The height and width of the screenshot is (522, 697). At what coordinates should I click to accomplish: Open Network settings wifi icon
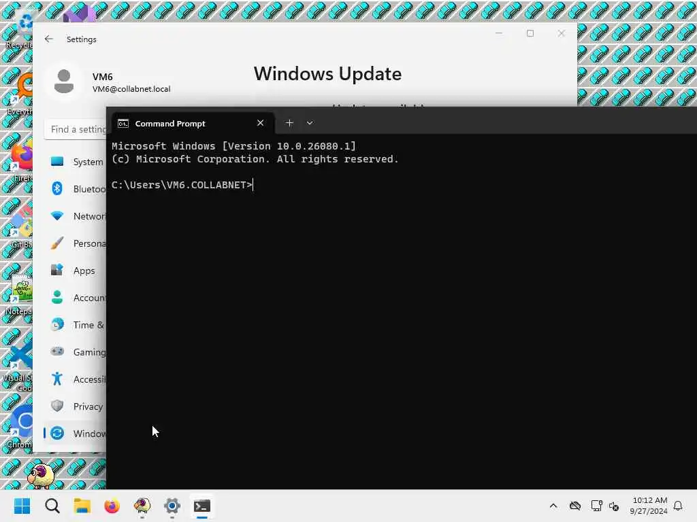57,216
